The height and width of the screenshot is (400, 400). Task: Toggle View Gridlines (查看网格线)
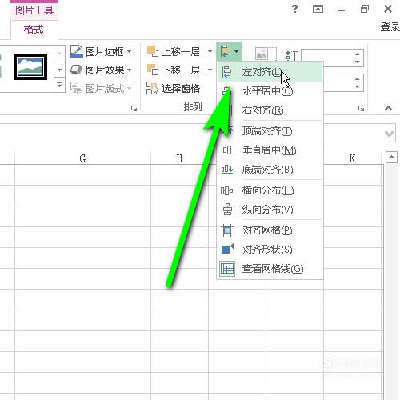click(x=270, y=269)
